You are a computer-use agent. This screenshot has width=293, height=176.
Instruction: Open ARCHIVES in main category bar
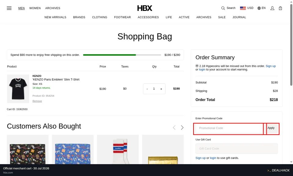coord(204,17)
